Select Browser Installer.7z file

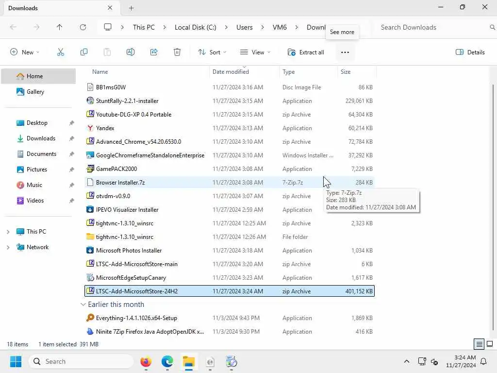pos(230,183)
